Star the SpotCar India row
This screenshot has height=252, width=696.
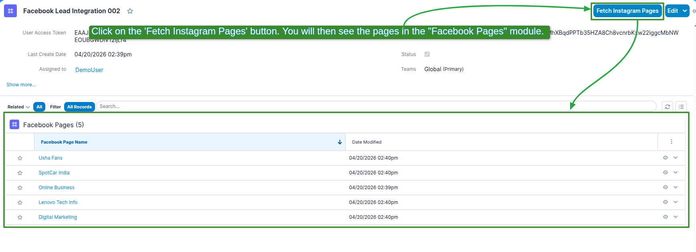click(20, 173)
